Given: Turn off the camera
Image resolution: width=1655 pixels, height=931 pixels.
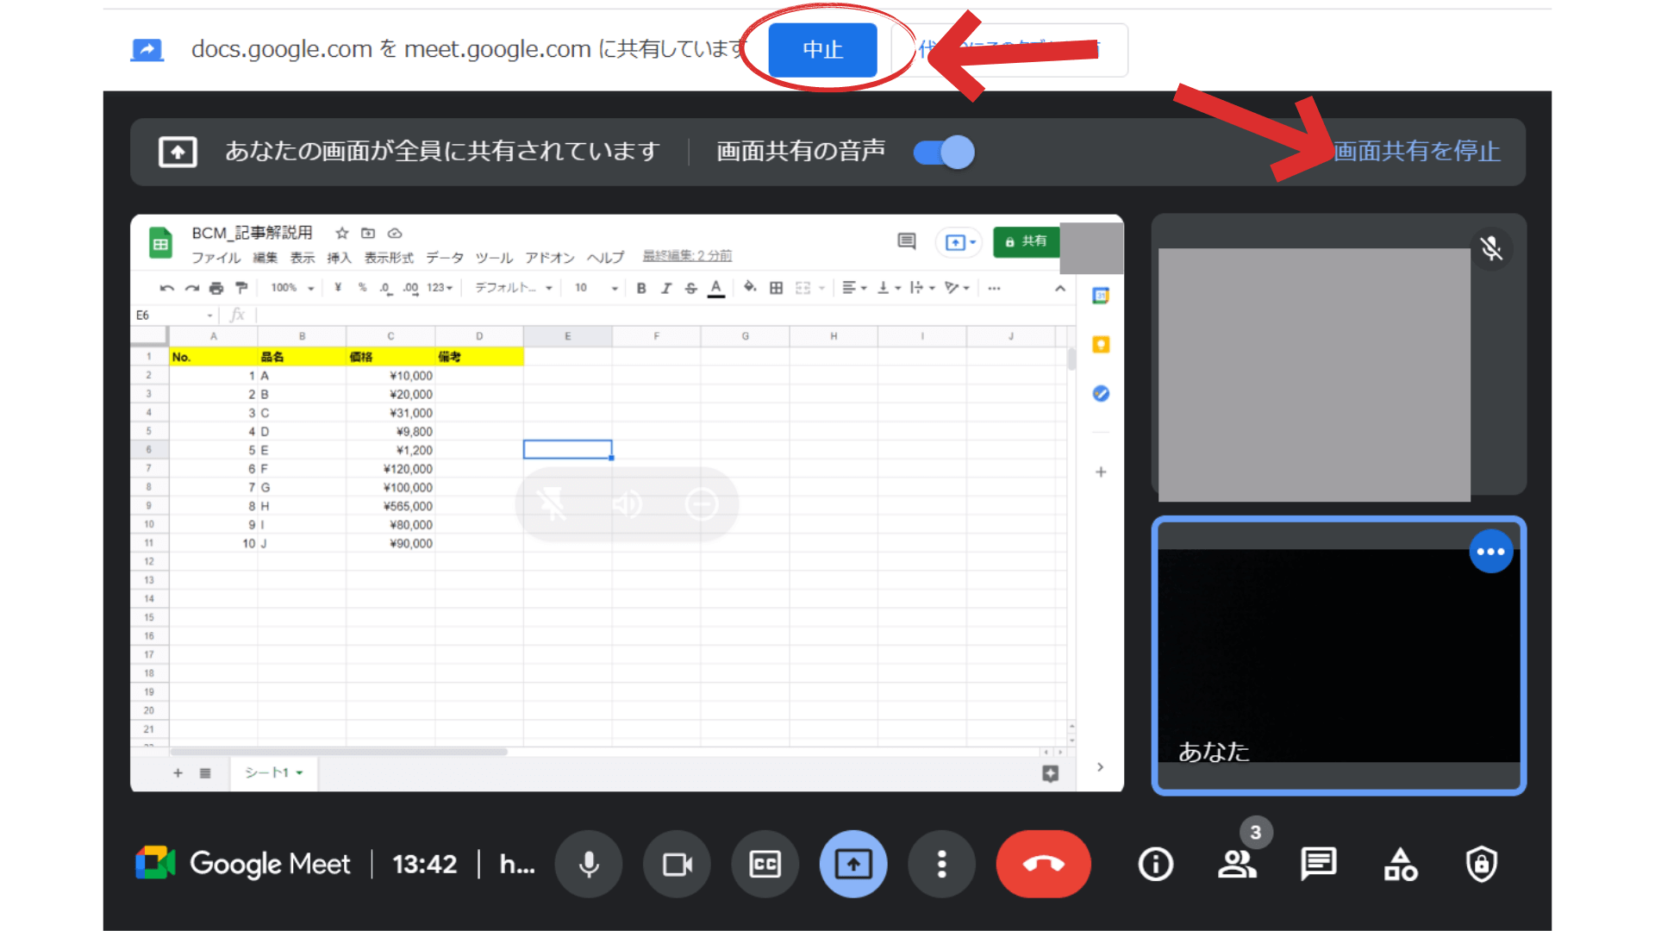Looking at the screenshot, I should [677, 864].
